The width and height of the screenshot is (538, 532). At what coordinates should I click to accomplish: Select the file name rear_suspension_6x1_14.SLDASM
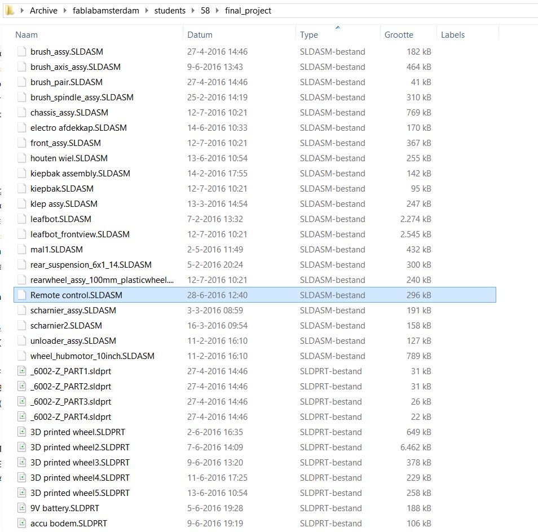(91, 265)
